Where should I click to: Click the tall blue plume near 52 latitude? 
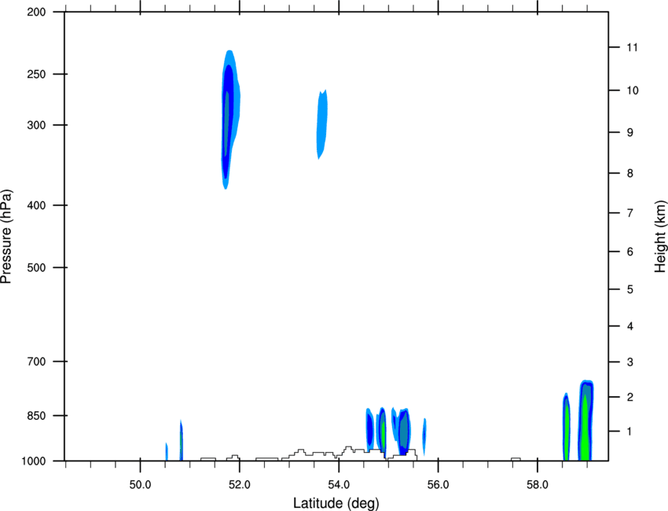(230, 119)
